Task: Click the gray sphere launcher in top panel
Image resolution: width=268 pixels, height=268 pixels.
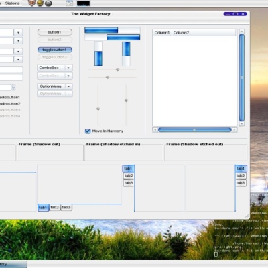Action: coord(48,3)
